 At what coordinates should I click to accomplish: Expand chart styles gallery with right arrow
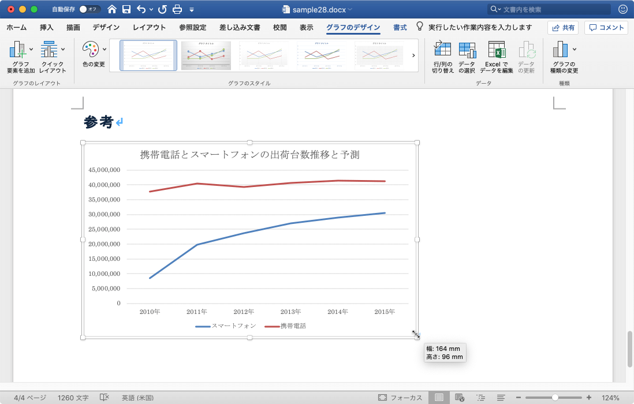[x=413, y=55]
